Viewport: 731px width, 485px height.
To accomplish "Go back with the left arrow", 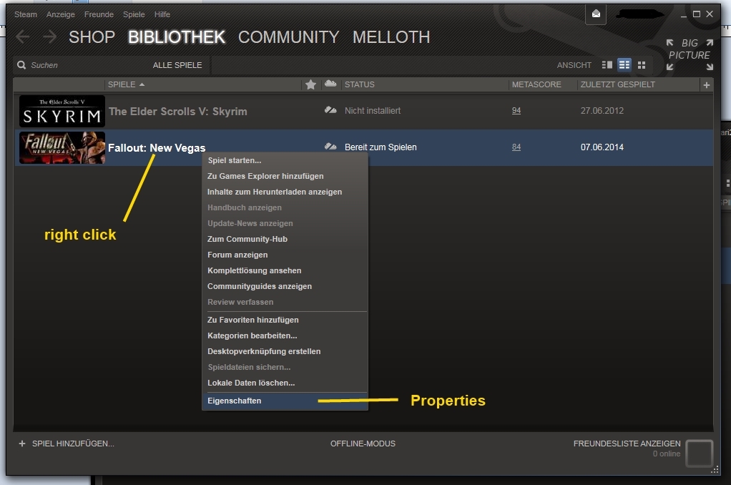I will click(x=22, y=37).
